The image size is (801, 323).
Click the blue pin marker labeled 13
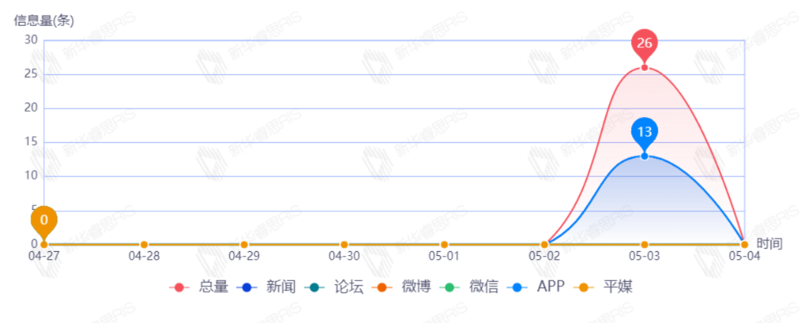tap(645, 133)
